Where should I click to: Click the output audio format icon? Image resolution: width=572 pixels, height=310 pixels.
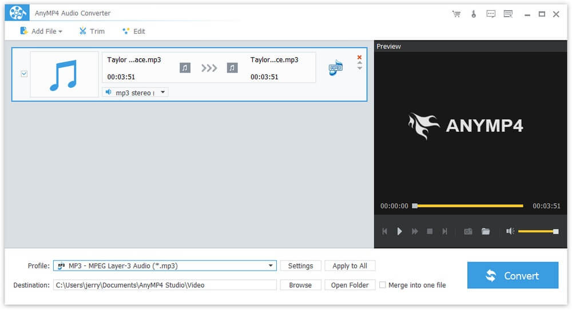232,68
